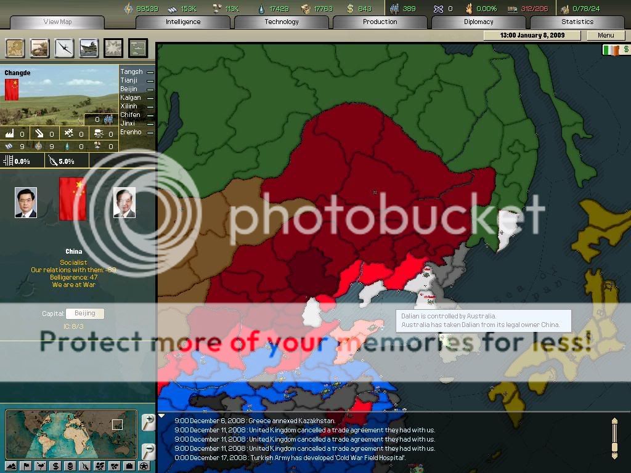
Task: Open the explosion battles icon
Action: pos(113,47)
